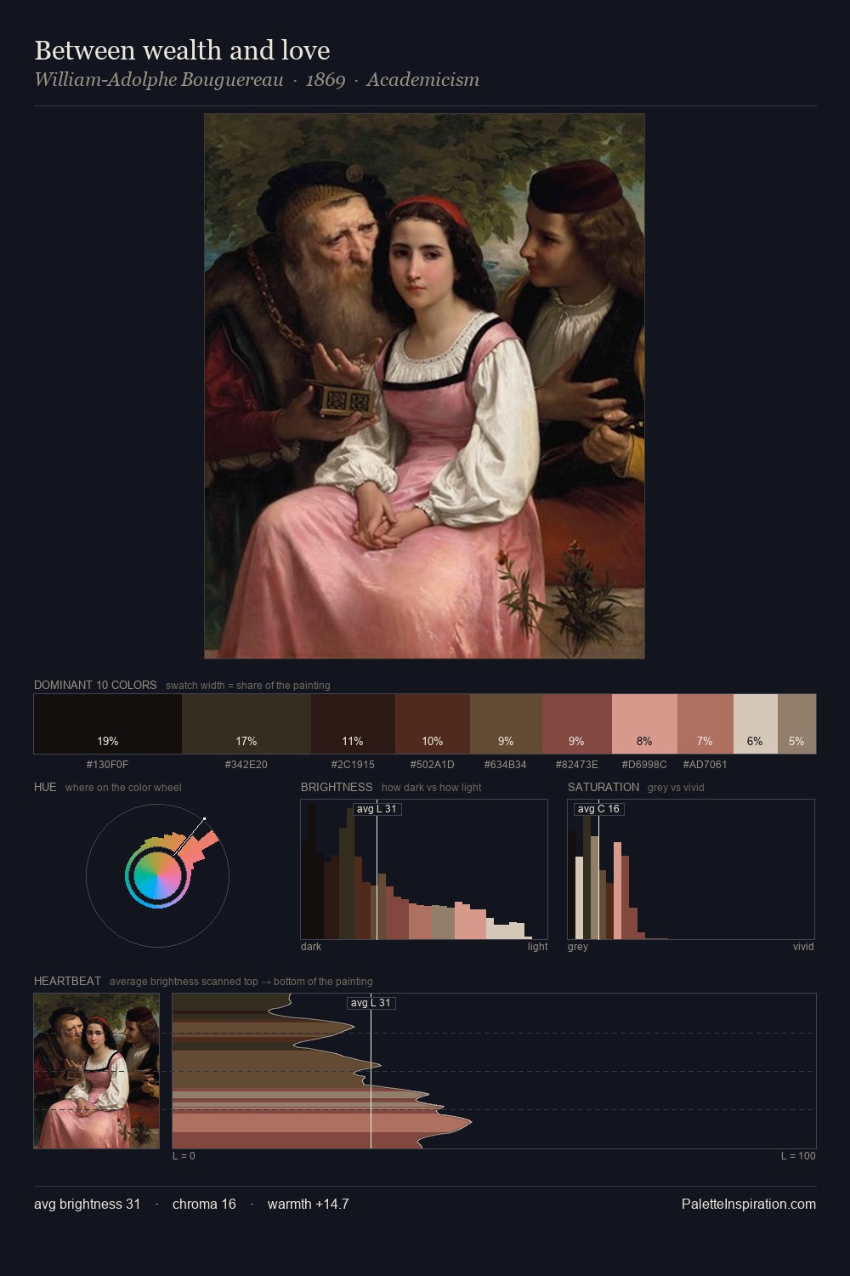Click the style label Academicism
The image size is (850, 1276).
click(423, 80)
